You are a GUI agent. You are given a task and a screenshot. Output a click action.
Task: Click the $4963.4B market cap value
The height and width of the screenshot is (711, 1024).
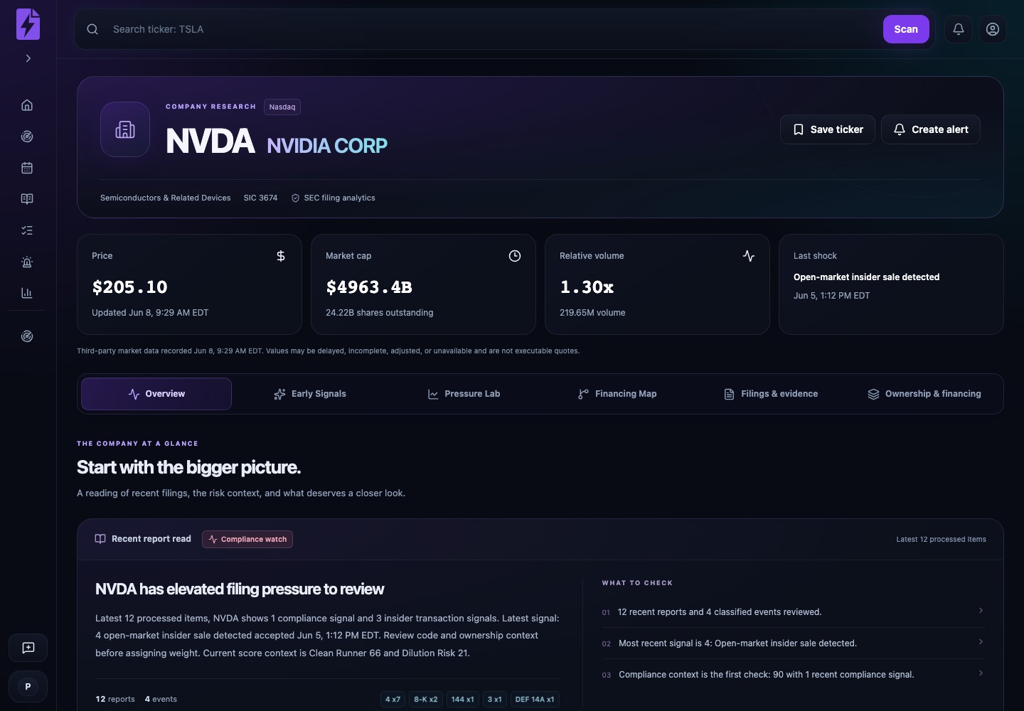click(369, 287)
